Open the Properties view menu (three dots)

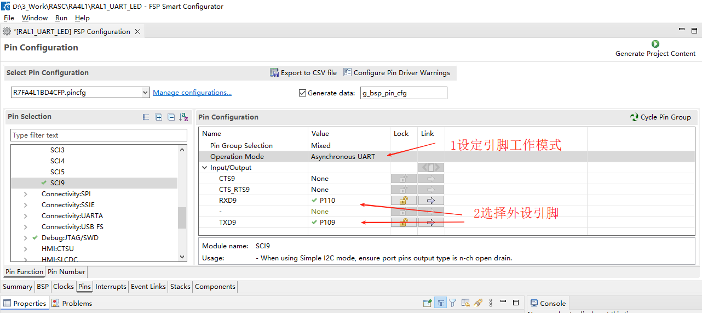point(491,303)
